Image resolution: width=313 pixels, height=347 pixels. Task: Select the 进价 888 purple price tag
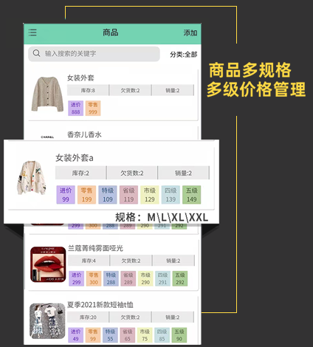coord(75,109)
